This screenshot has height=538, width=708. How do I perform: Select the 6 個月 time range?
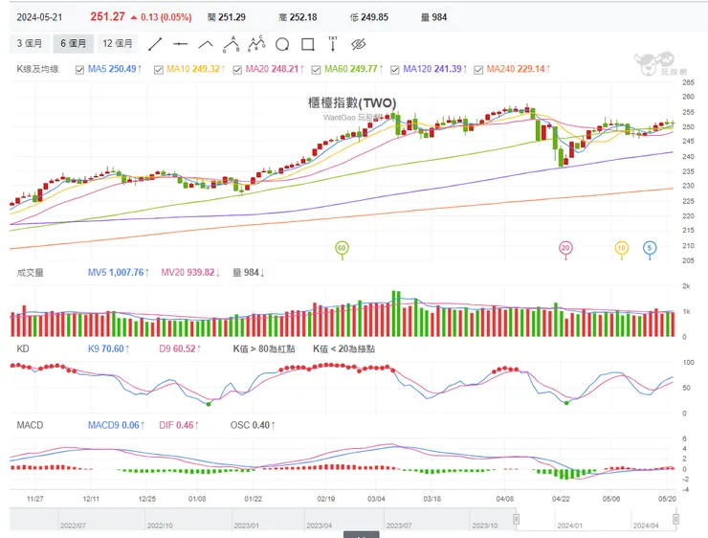click(x=74, y=43)
